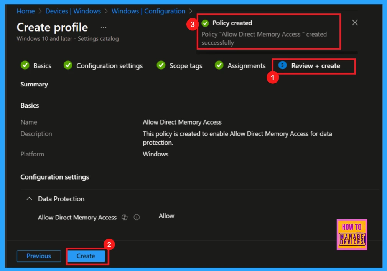The width and height of the screenshot is (387, 271).
Task: Click the green checkmark icon for Basics
Action: 25,65
